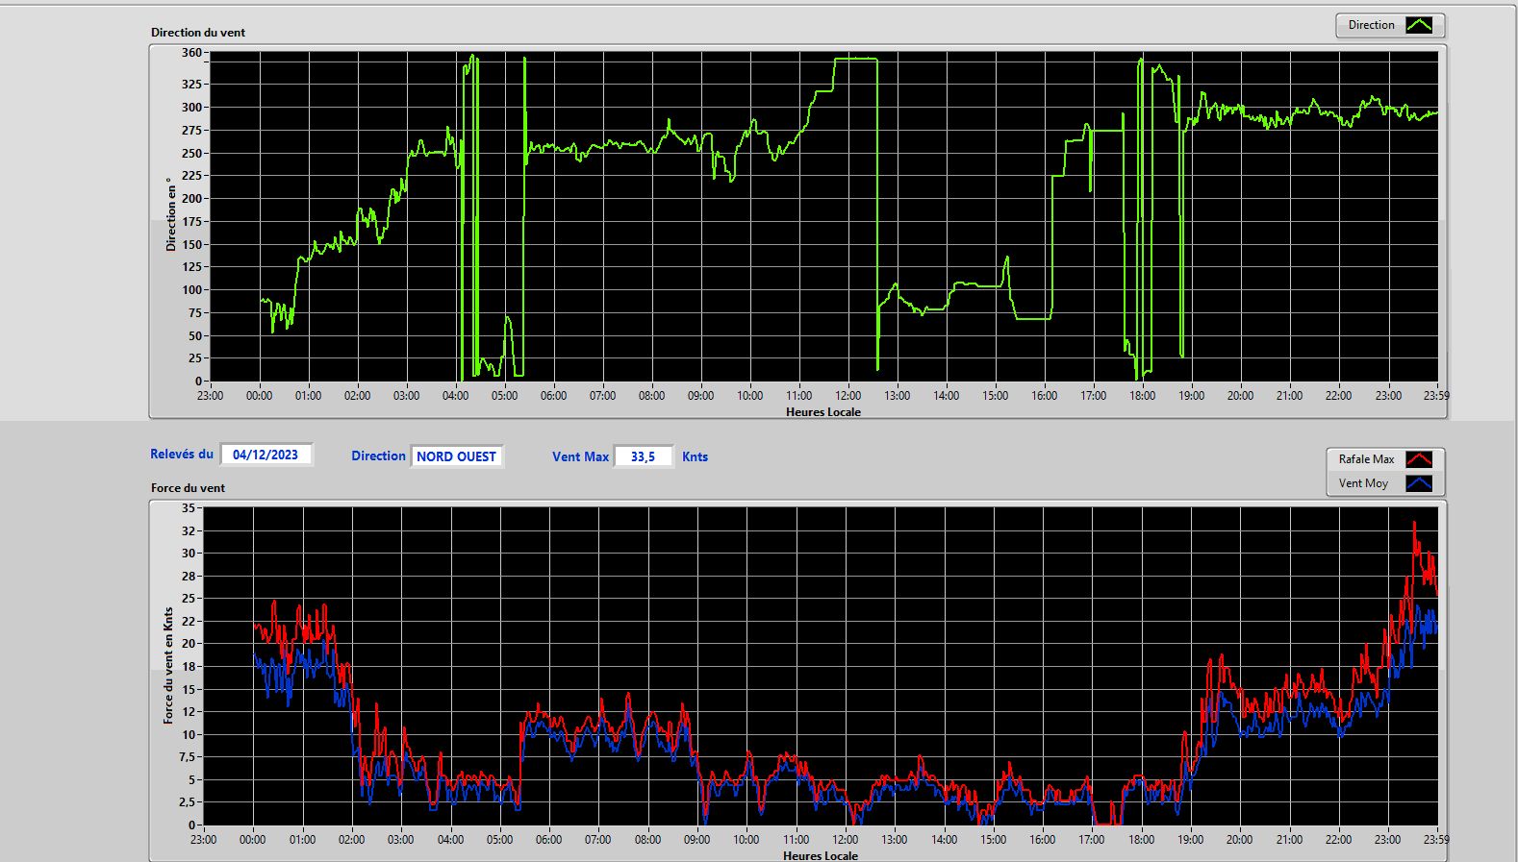The image size is (1518, 862).
Task: Click the NORD OUEST direction field
Action: coord(457,456)
